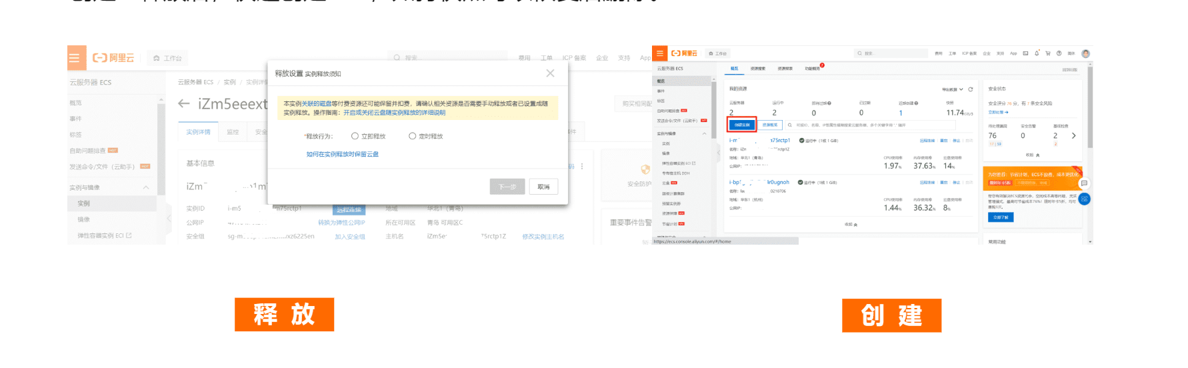This screenshot has height=368, width=1188.
Task: Open 导出数据 dropdown in 我的资源
Action: pyautogui.click(x=952, y=89)
